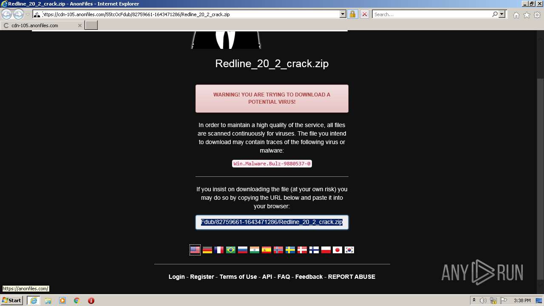Select the Norwegian flag language
544x306 pixels.
tap(278, 250)
